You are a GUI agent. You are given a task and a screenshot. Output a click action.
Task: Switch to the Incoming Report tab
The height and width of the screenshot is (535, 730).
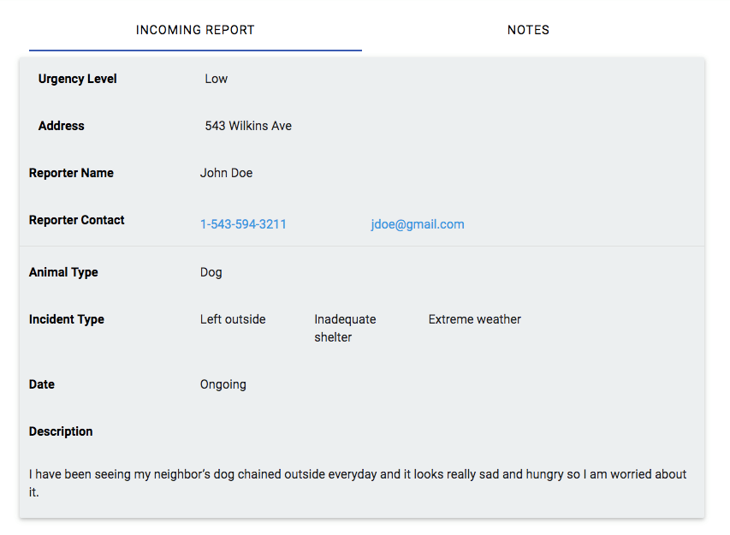[195, 30]
